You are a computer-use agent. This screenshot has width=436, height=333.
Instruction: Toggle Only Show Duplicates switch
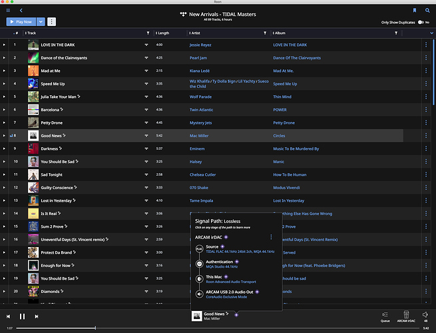point(421,22)
